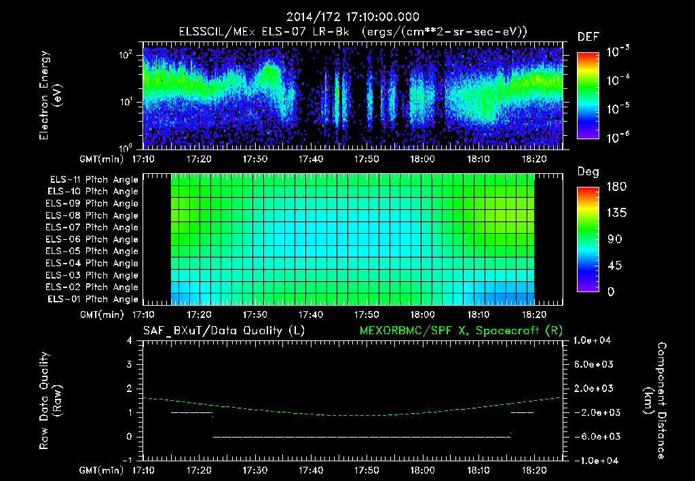Click the 180 value on Deg scale
The width and height of the screenshot is (695, 481).
[x=616, y=187]
